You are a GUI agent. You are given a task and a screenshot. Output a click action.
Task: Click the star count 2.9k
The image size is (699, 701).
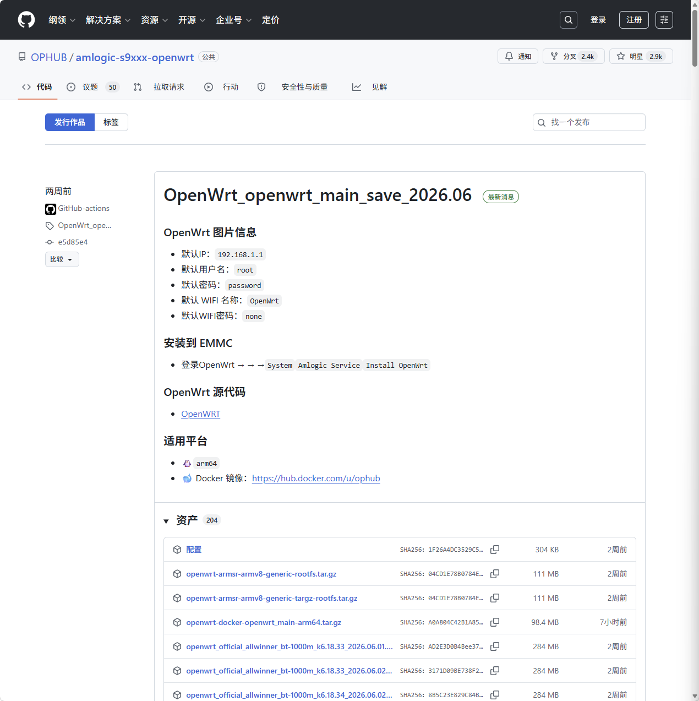coord(656,56)
